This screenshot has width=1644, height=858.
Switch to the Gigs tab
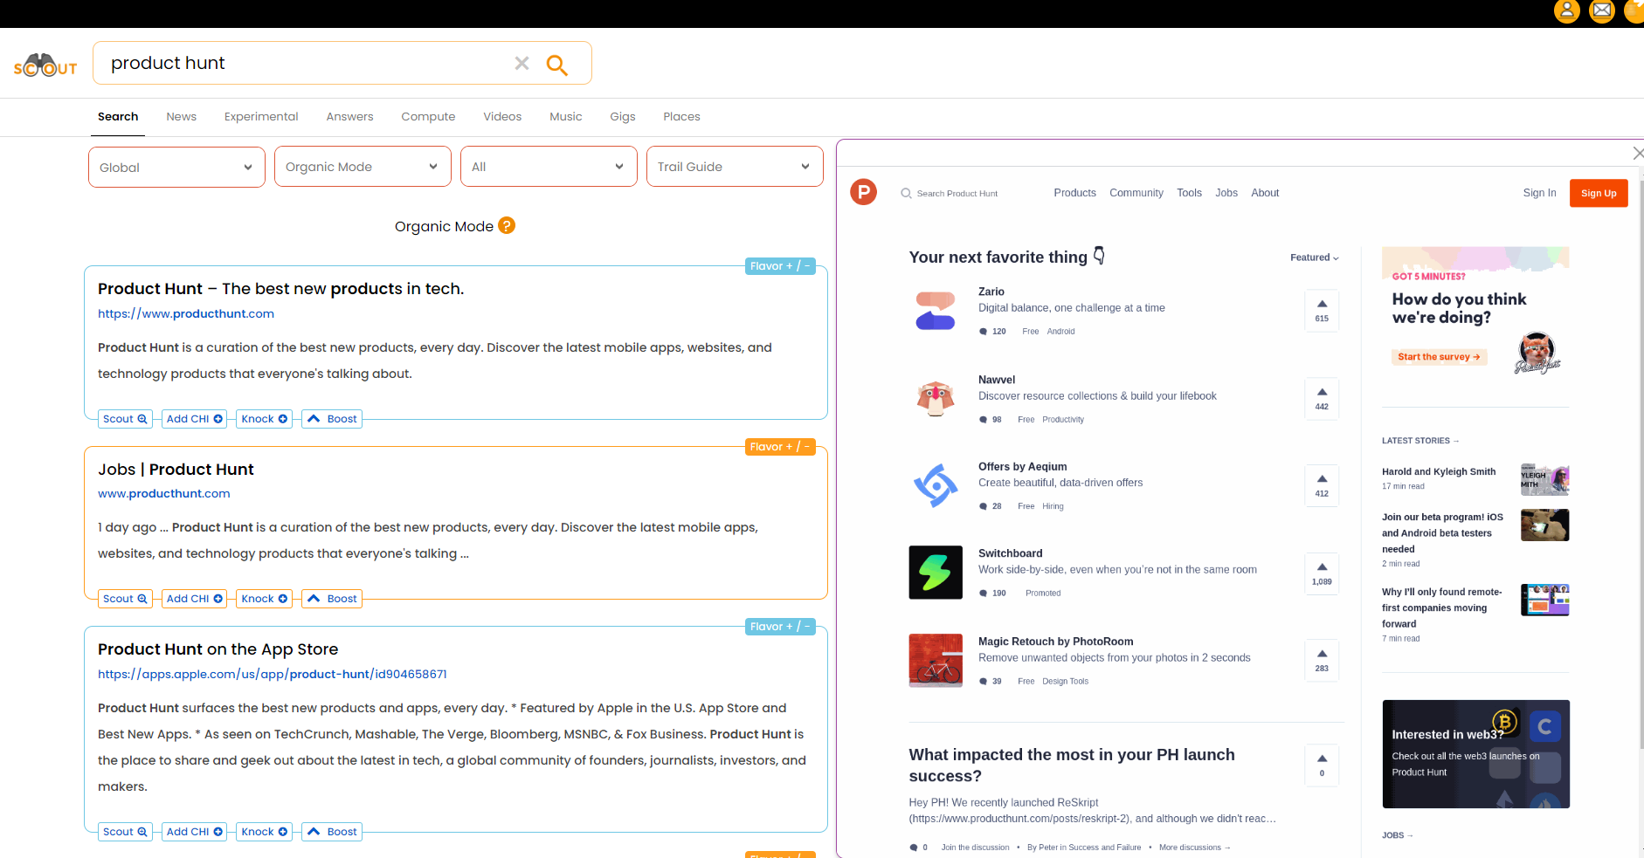pos(623,117)
